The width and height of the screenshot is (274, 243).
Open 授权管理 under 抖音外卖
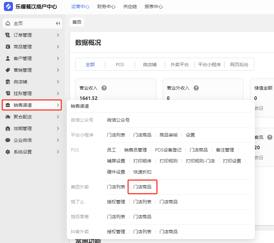click(116, 232)
